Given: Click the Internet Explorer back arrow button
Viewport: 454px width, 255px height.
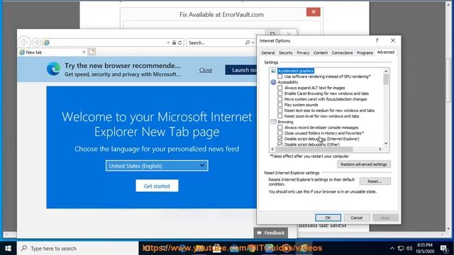Looking at the screenshot, I should click(x=24, y=42).
